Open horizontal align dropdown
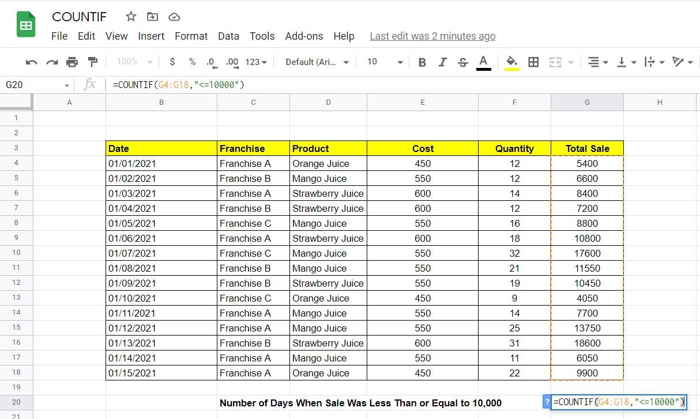Viewport: 700px width, 419px height. pyautogui.click(x=597, y=62)
